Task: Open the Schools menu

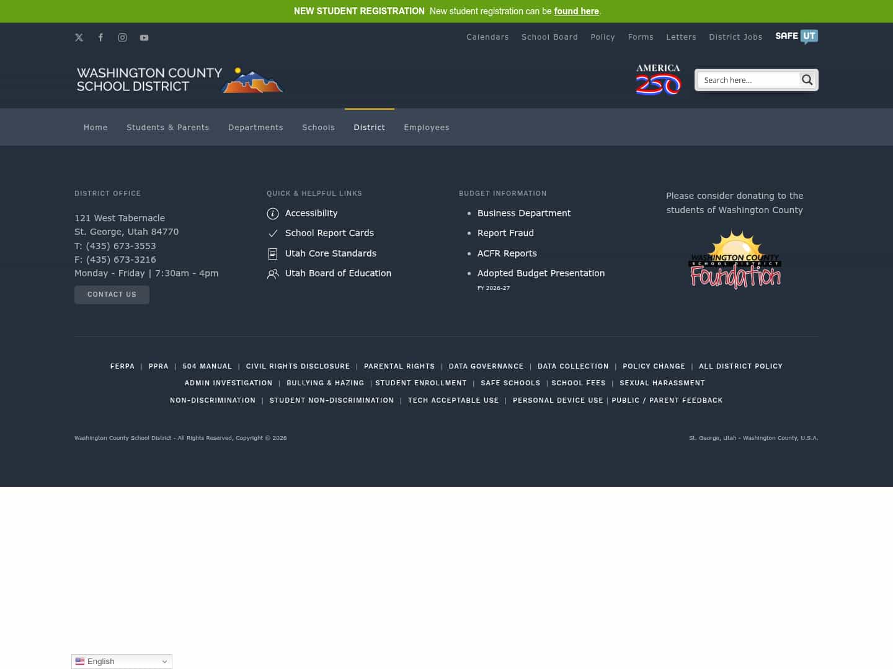Action: [x=318, y=128]
